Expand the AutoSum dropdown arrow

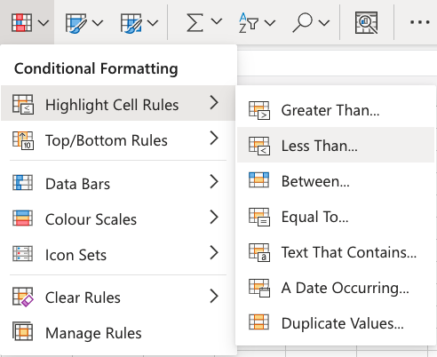(217, 22)
